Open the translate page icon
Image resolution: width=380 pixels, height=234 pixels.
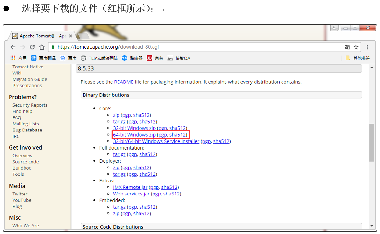[347, 47]
